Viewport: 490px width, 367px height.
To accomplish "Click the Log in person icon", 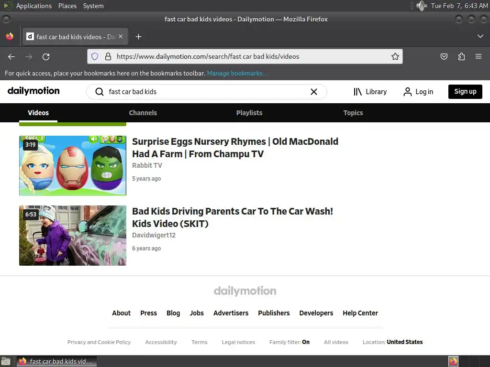I will [408, 92].
